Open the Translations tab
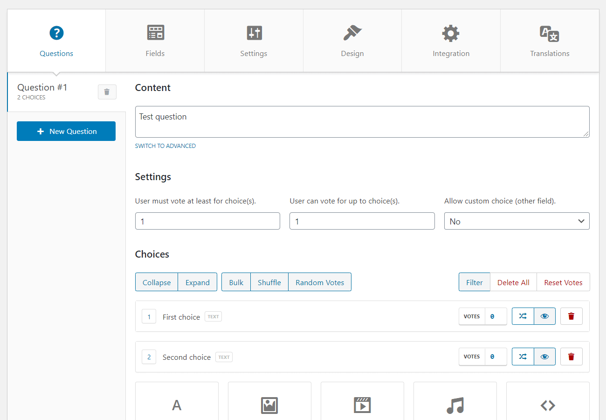606x420 pixels. click(550, 41)
